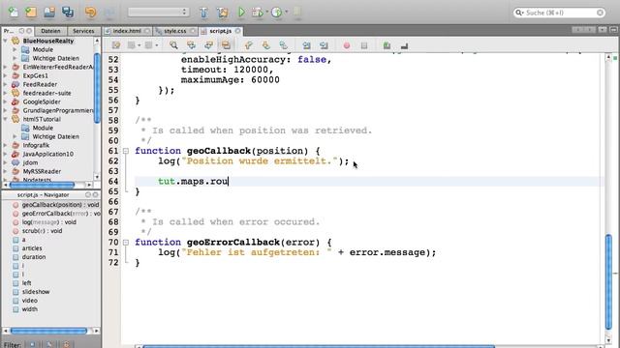Toggle the second Navigator filter button
This screenshot has height=348, width=620.
point(49,344)
